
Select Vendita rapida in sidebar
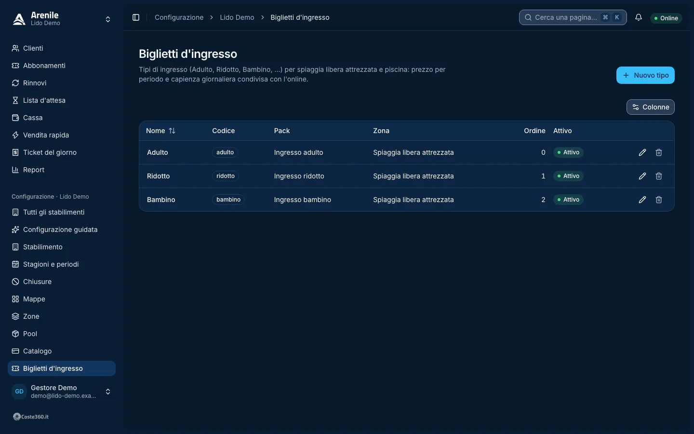62,135
